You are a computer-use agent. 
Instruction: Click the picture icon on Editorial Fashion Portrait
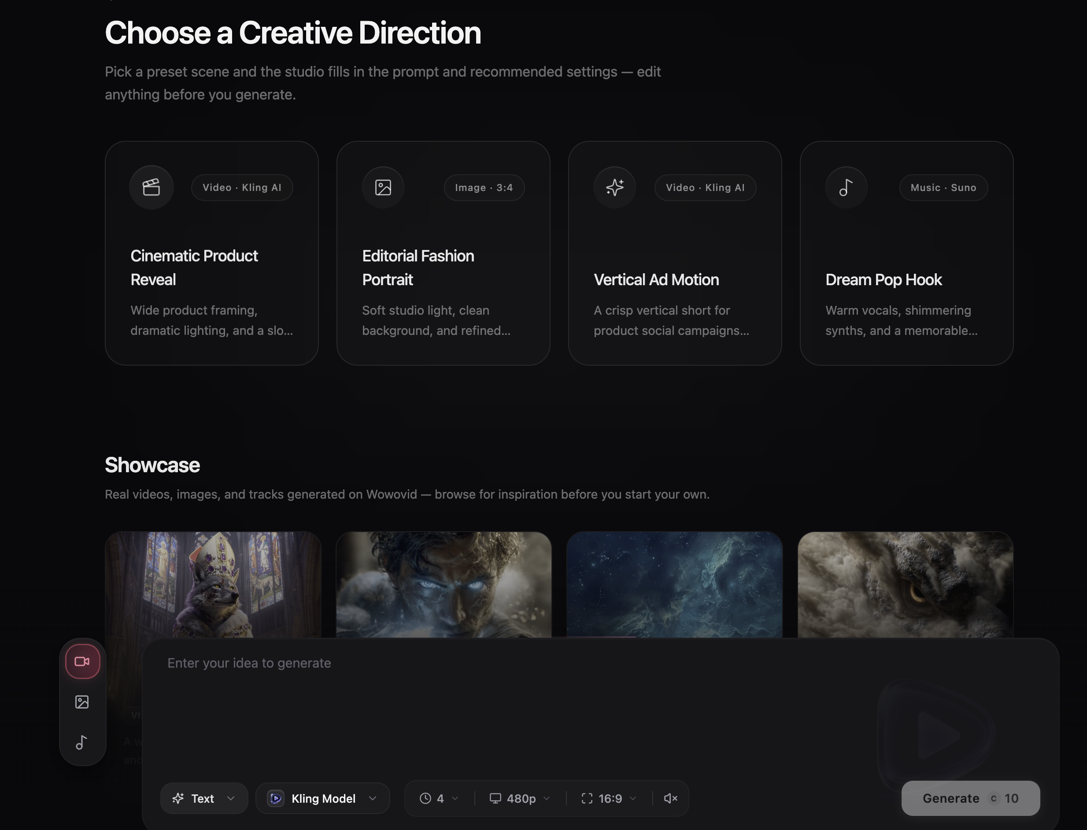click(383, 187)
